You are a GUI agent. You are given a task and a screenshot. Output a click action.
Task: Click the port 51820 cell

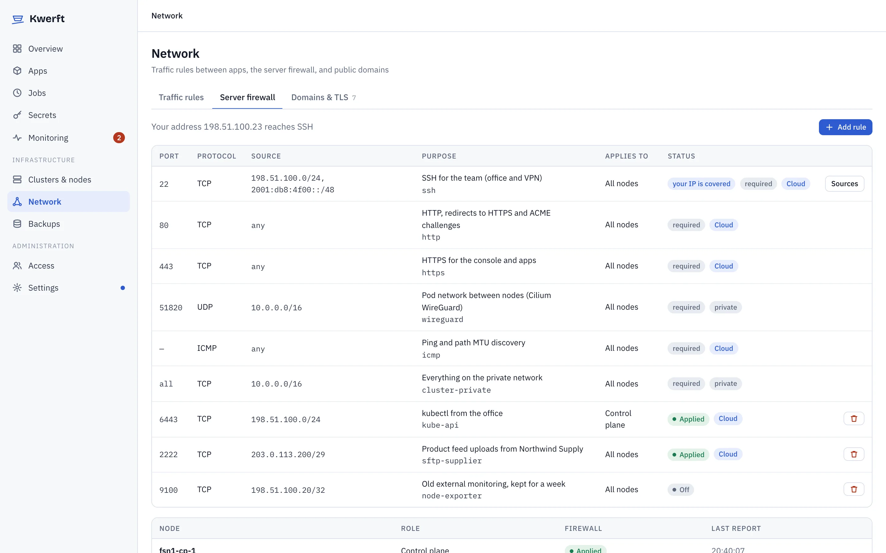tap(171, 308)
